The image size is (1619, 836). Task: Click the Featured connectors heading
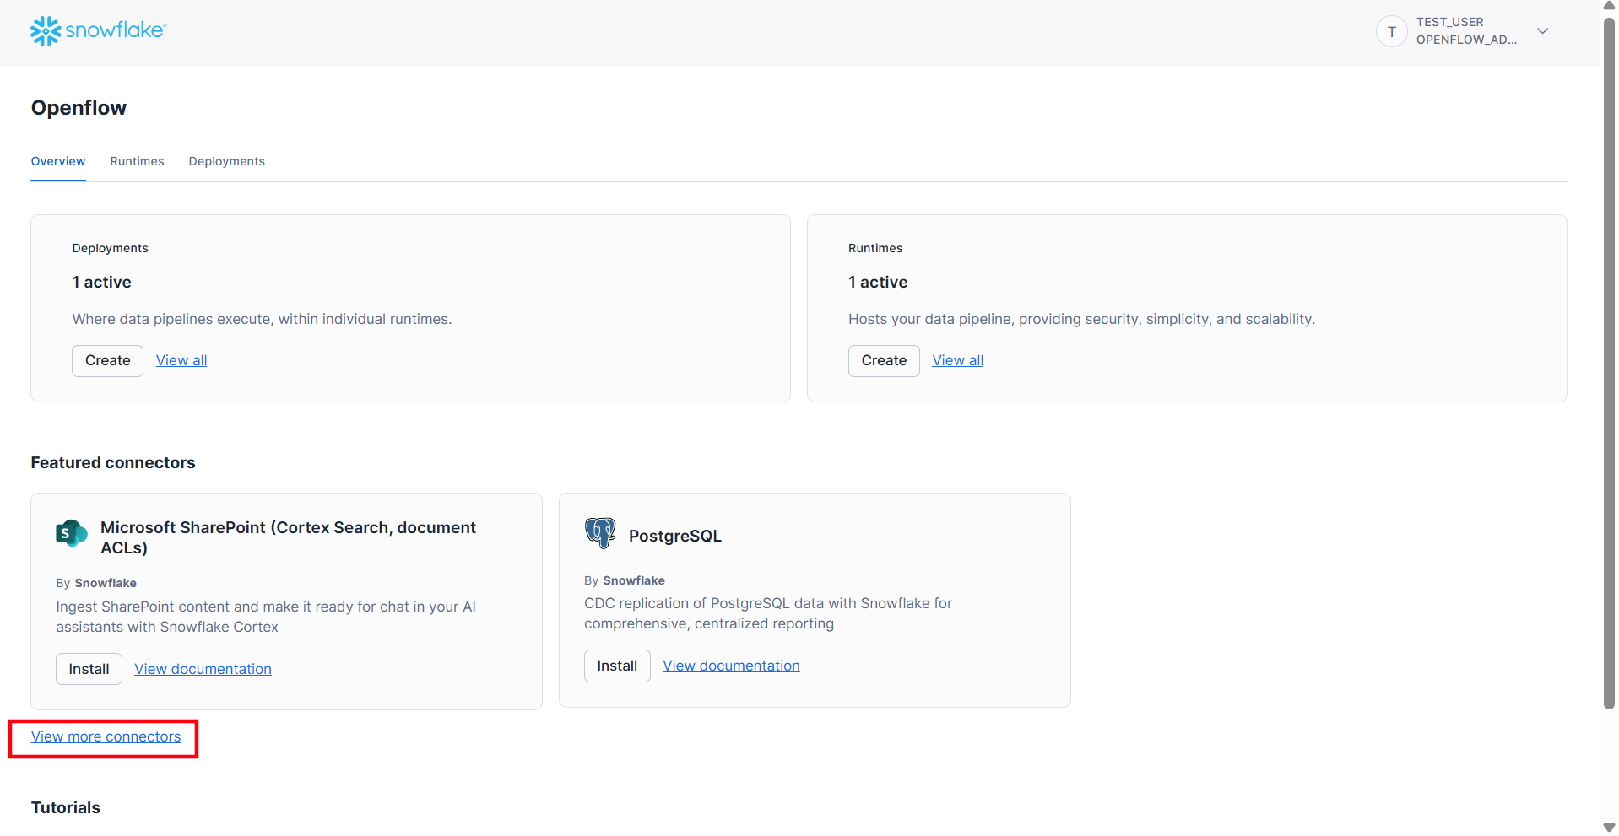(x=113, y=462)
